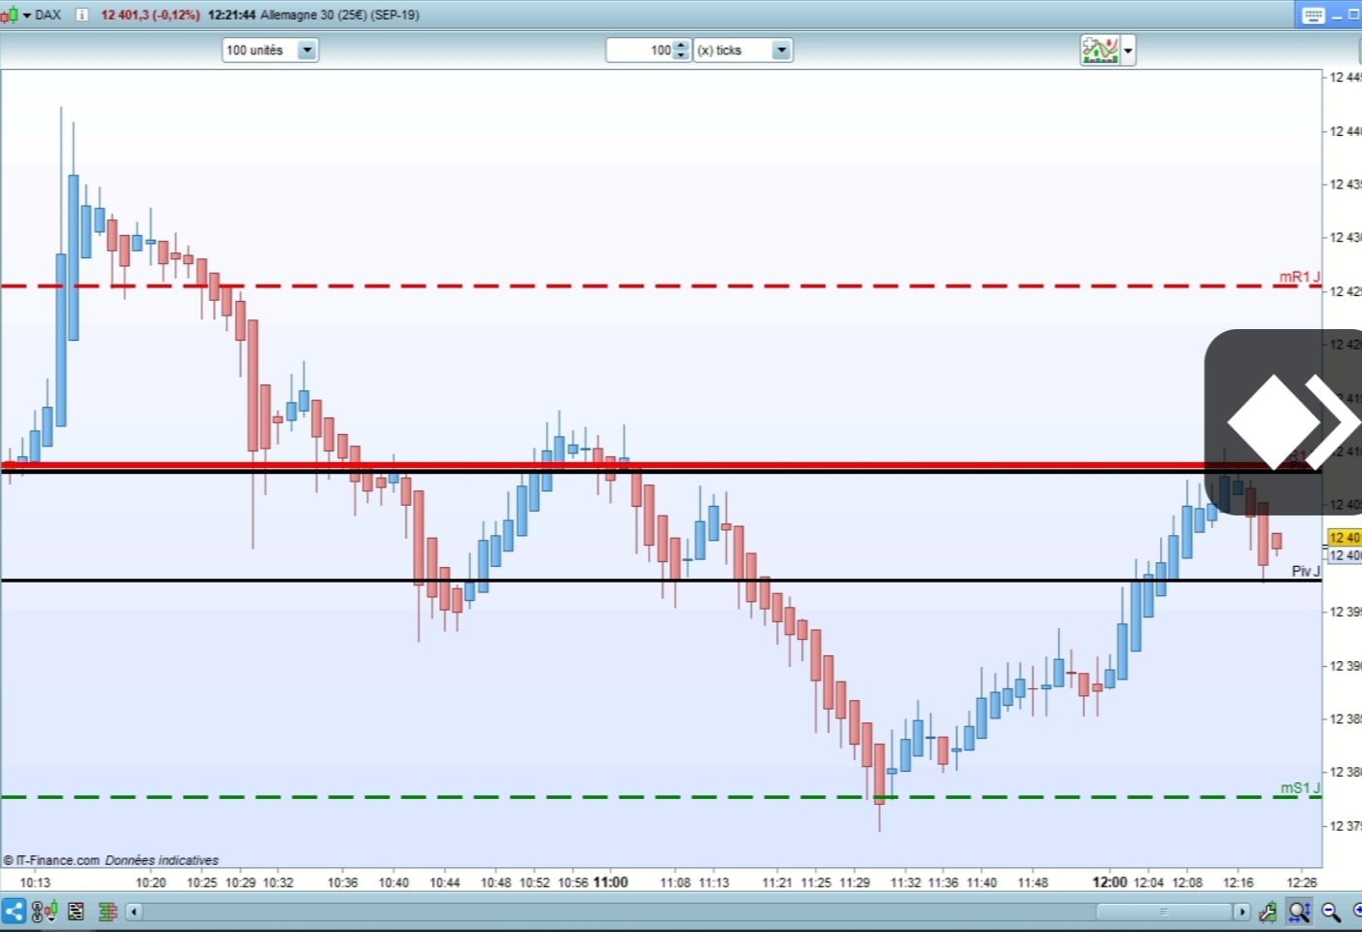
Task: Click the 12:00 time axis label
Action: [x=1109, y=882]
